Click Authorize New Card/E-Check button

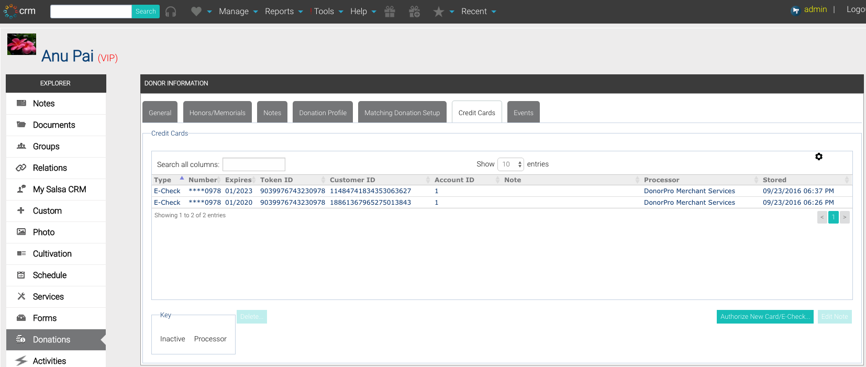point(765,317)
